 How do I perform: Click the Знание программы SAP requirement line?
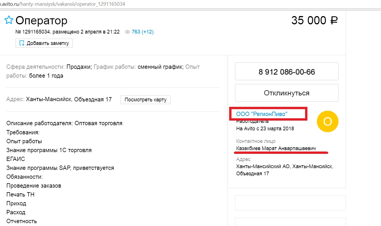60,168
